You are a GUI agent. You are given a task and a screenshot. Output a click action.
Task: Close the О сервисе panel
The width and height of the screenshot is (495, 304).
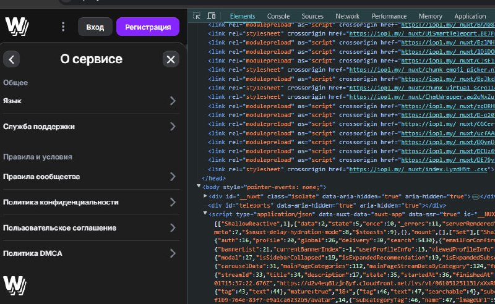[170, 59]
